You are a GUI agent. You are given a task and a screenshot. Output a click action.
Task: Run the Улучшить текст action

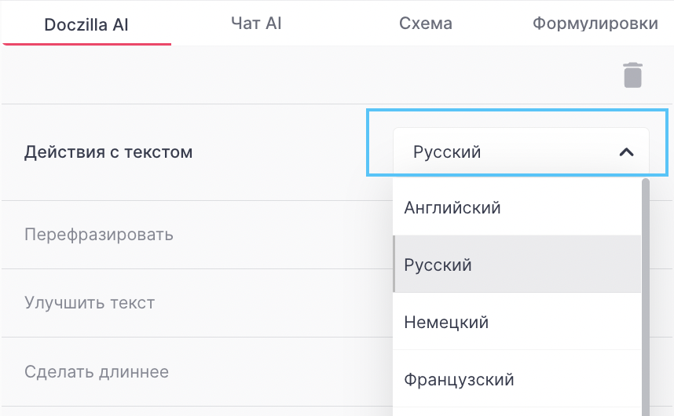[90, 303]
